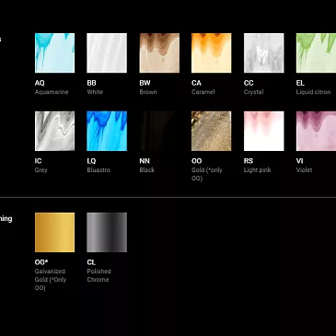Screen dimensions: 336x336
Task: Select the Gold OO glitter swatch
Action: tap(212, 131)
